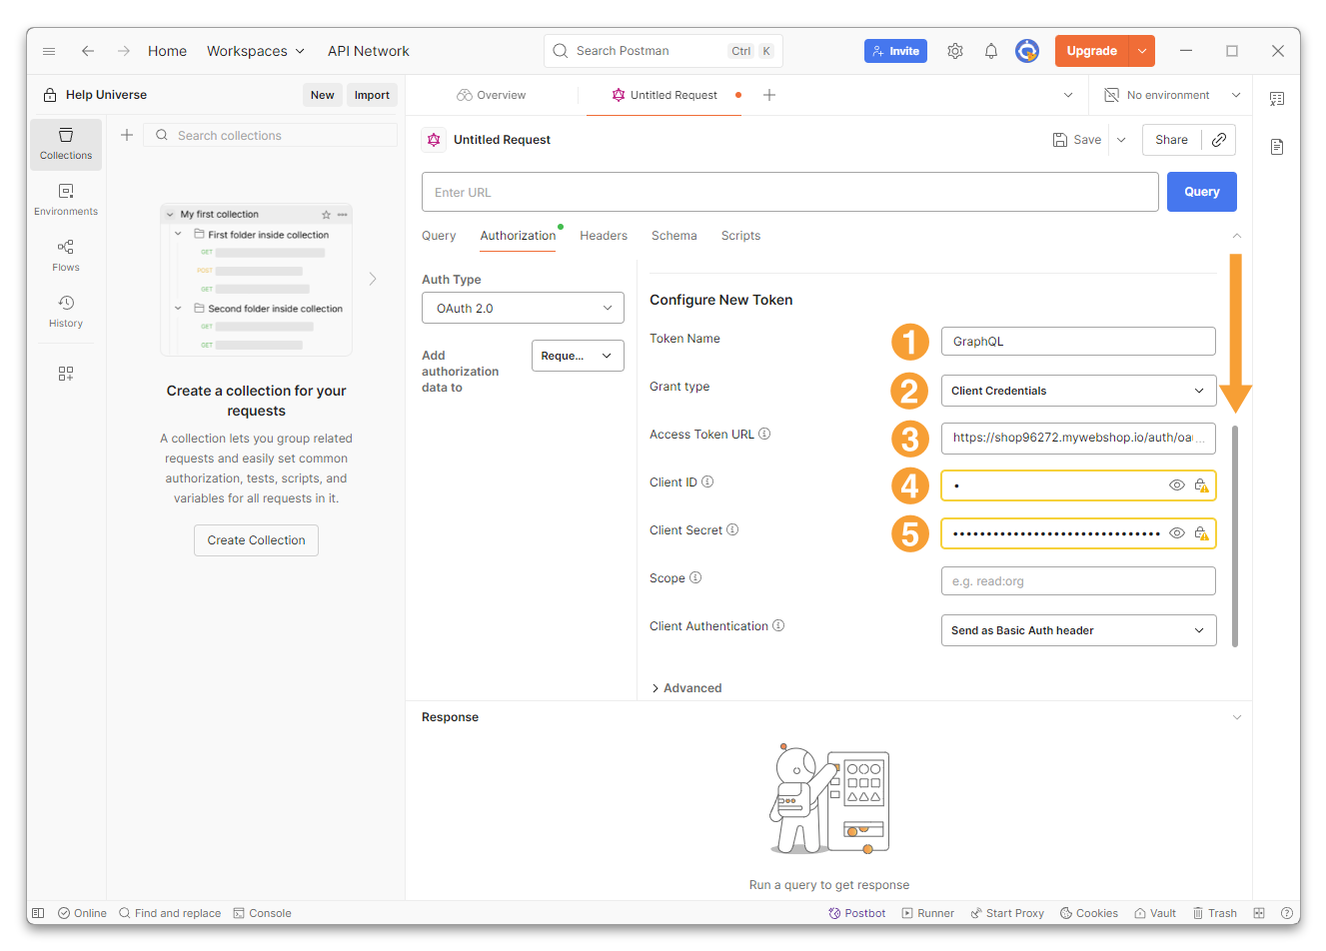The height and width of the screenshot is (951, 1326).
Task: Go forward with the right arrow
Action: (124, 51)
